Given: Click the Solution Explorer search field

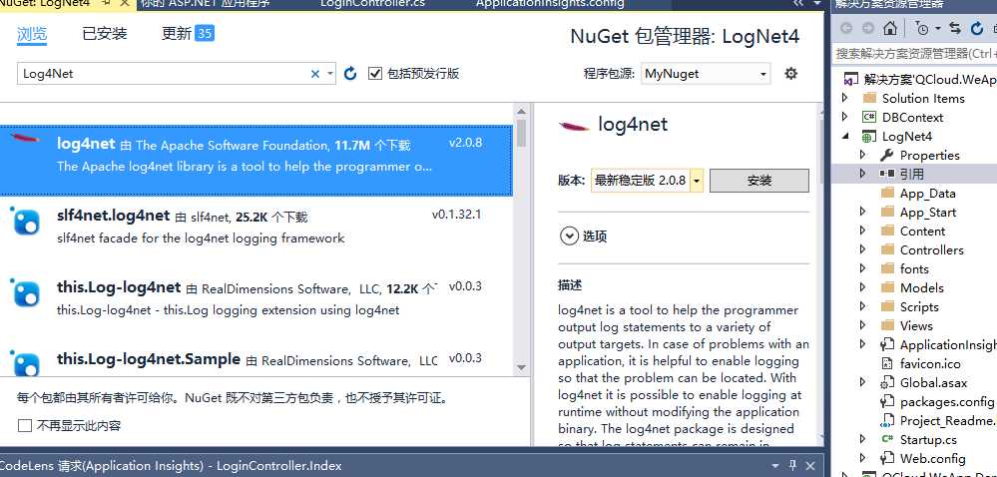Looking at the screenshot, I should click(x=914, y=54).
